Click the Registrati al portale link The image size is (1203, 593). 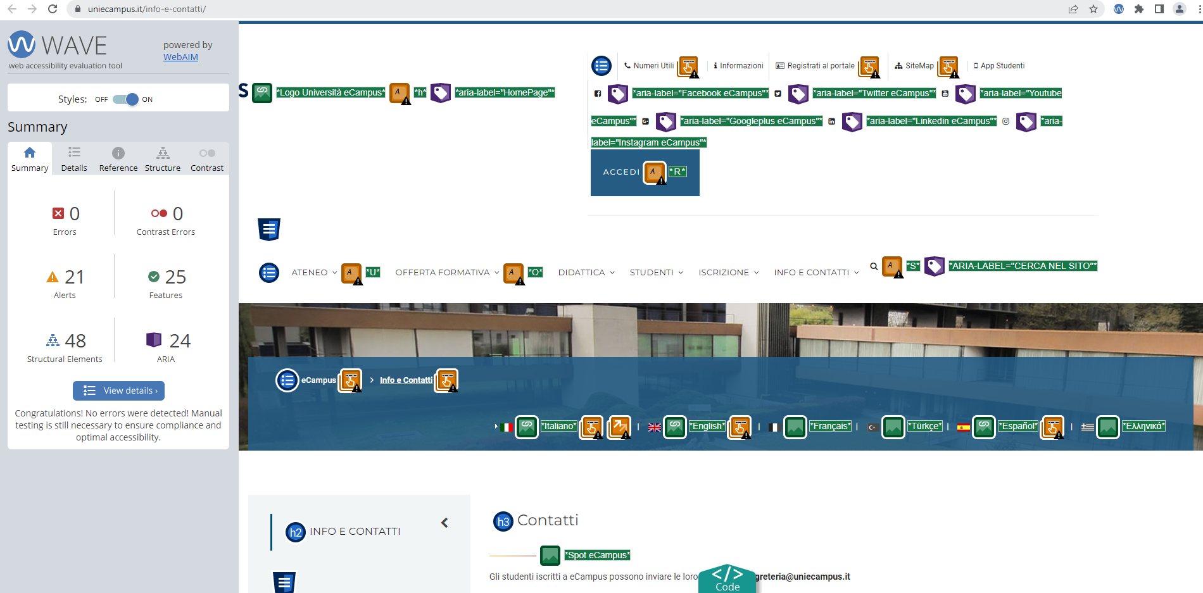(815, 66)
